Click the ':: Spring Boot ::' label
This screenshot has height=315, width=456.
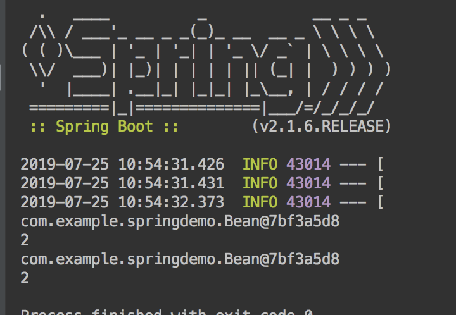click(104, 127)
